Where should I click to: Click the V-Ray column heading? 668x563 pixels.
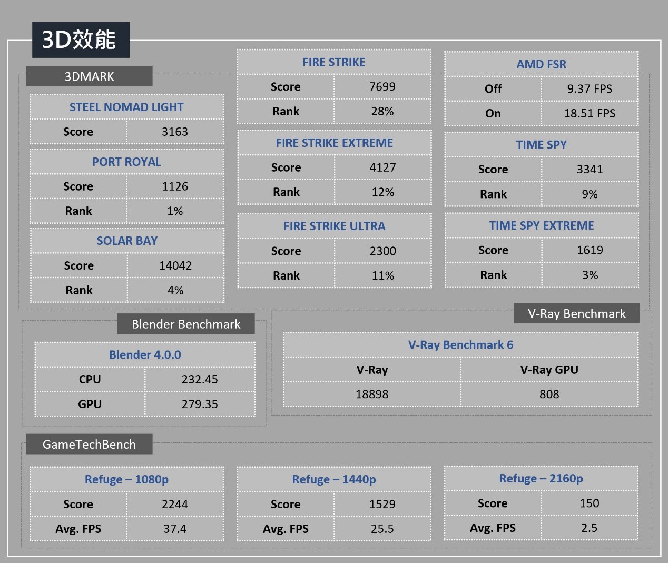(372, 370)
